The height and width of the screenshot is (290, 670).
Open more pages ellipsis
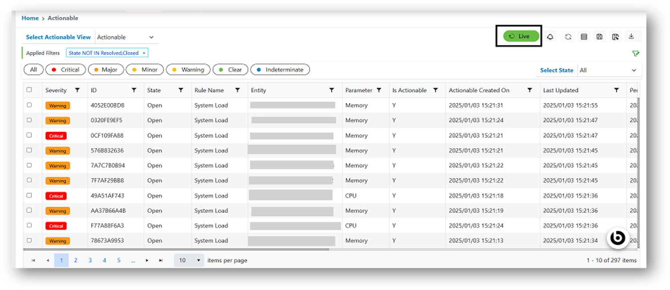click(133, 261)
